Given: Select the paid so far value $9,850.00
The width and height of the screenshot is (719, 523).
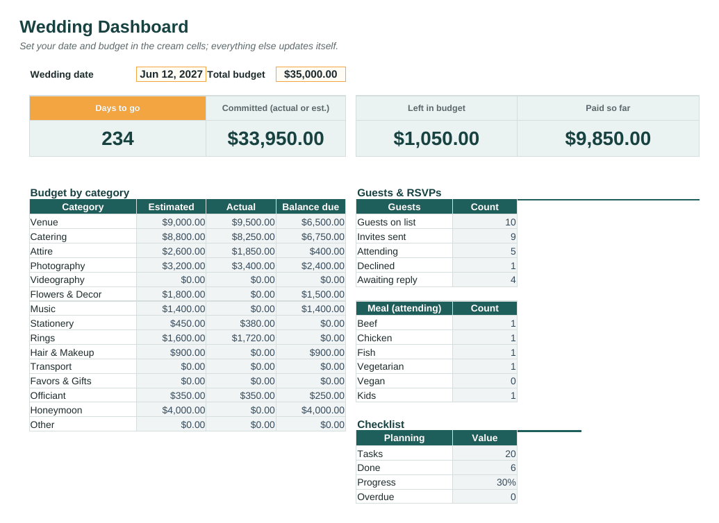Looking at the screenshot, I should pos(608,138).
